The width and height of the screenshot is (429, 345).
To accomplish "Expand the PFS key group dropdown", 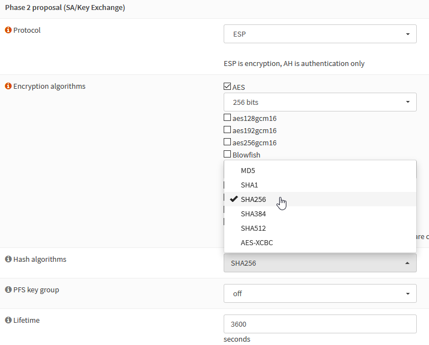I will [320, 293].
